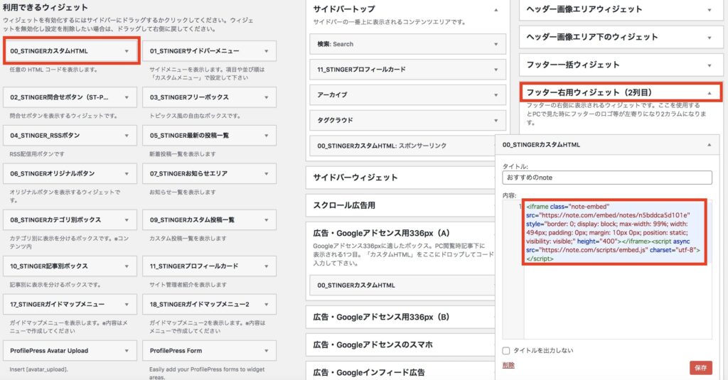
Task: Open the sidebar 11_STINGERプロフィールカード settings arrow
Action: click(x=496, y=70)
